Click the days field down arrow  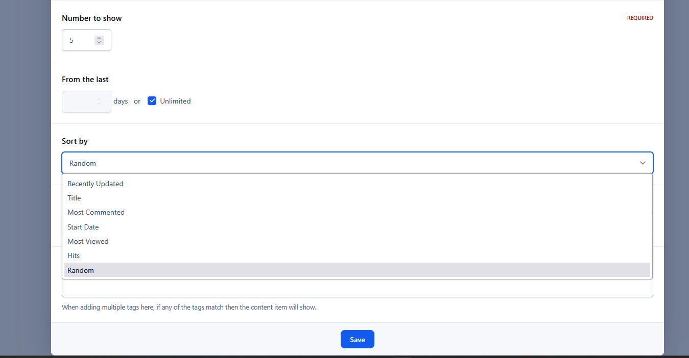click(x=99, y=104)
